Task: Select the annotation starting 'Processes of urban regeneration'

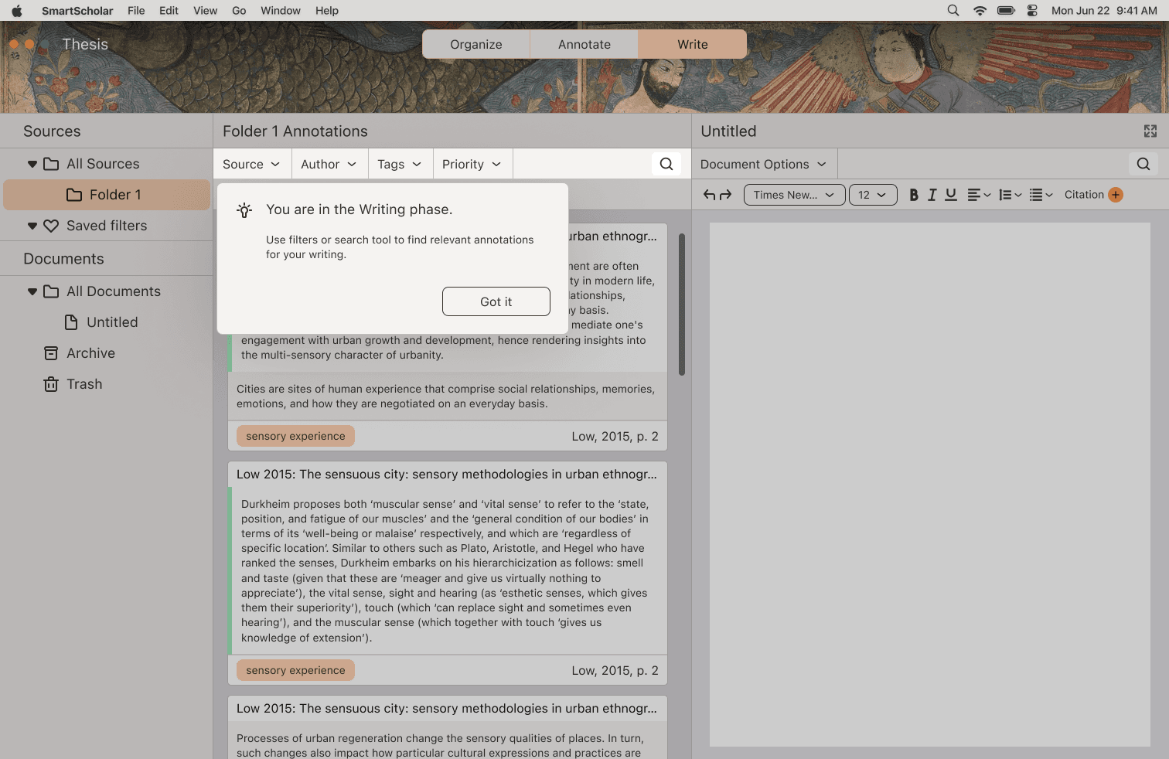Action: click(447, 740)
